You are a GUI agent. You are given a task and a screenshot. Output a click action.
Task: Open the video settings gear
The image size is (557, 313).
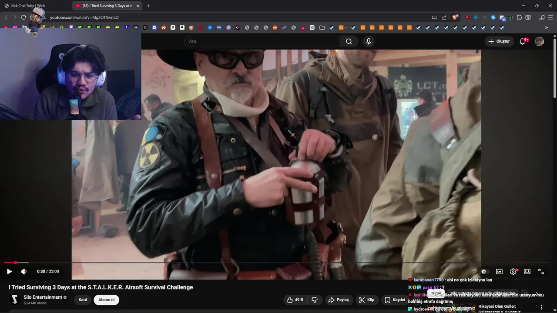point(513,271)
